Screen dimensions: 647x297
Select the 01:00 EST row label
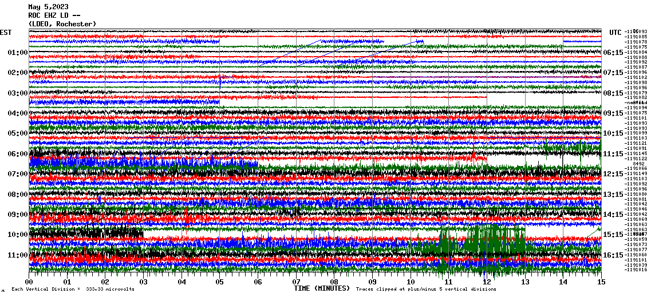point(18,53)
